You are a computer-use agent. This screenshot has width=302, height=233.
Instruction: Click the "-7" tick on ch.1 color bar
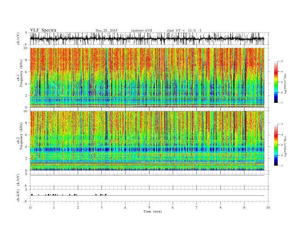click(x=281, y=103)
